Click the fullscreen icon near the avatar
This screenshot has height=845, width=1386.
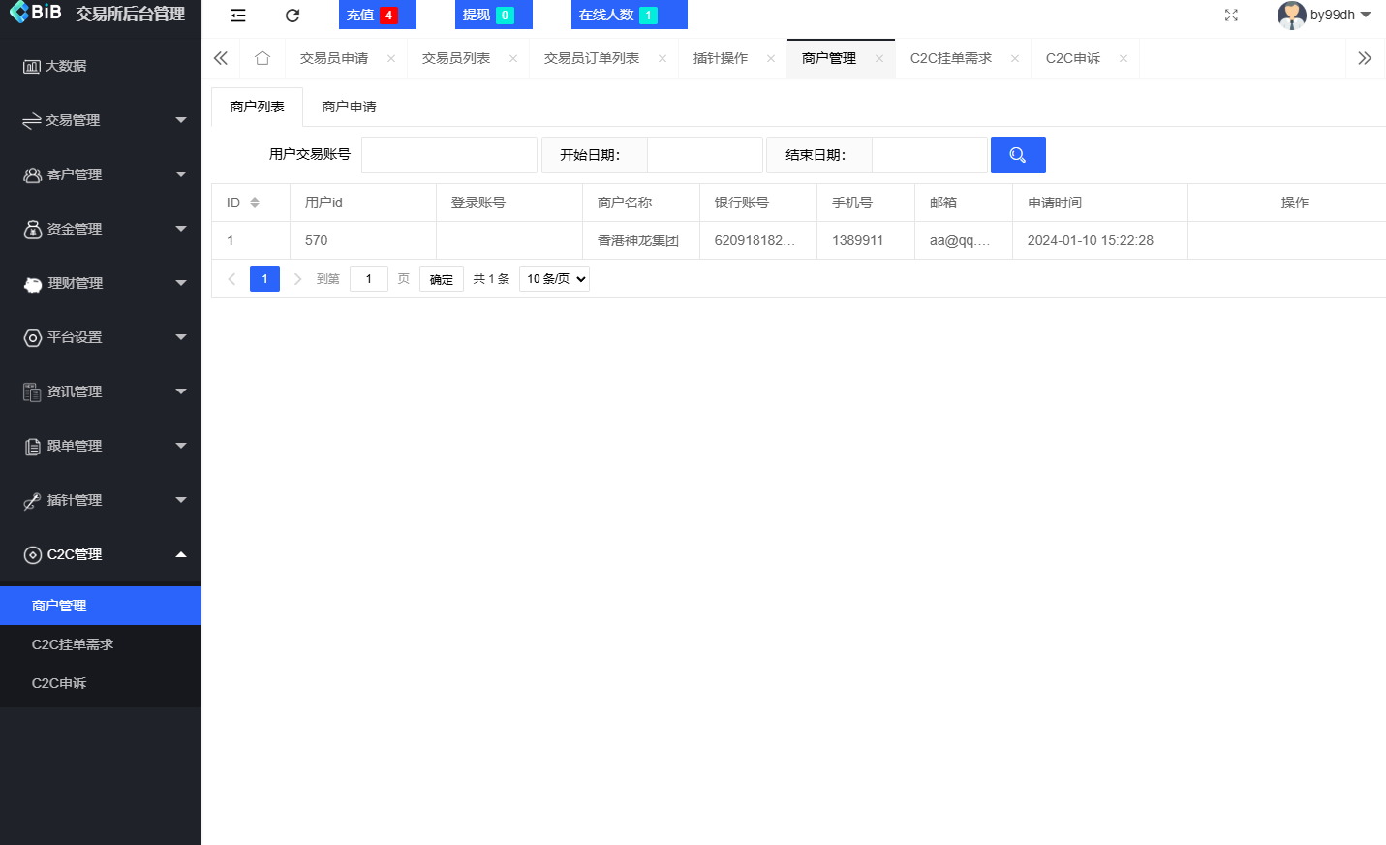pos(1231,16)
